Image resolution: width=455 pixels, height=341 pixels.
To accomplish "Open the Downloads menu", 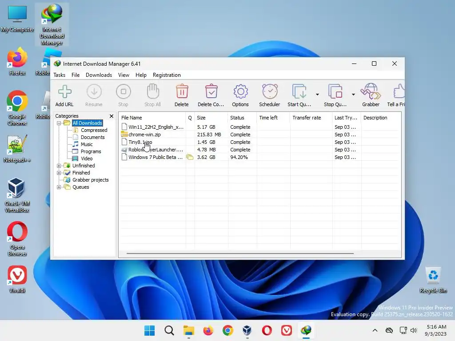I will click(x=99, y=75).
